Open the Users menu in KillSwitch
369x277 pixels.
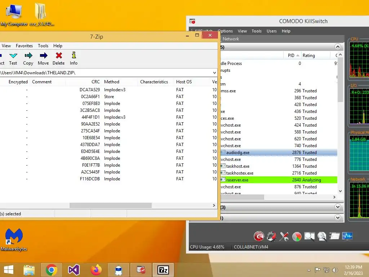272,31
